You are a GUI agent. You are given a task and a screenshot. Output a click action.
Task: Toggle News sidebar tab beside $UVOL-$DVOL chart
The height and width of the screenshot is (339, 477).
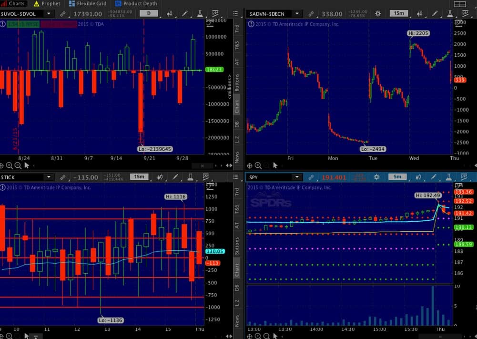click(237, 157)
